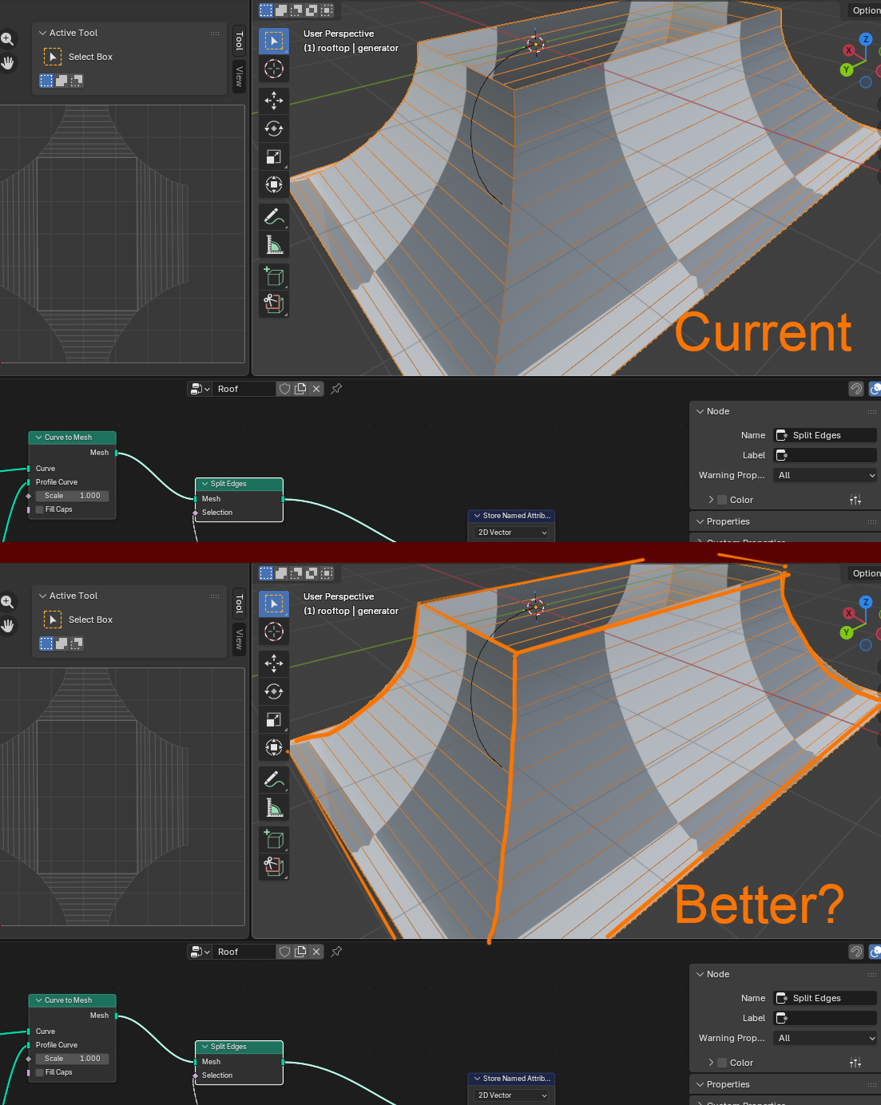This screenshot has width=881, height=1105.
Task: Select the Scale tool in the Better? viewport
Action: pyautogui.click(x=274, y=719)
